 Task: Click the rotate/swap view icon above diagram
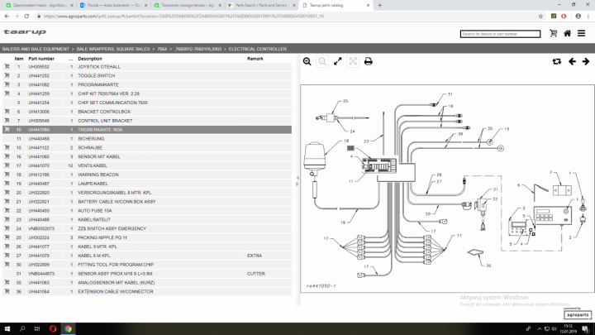tap(556, 61)
